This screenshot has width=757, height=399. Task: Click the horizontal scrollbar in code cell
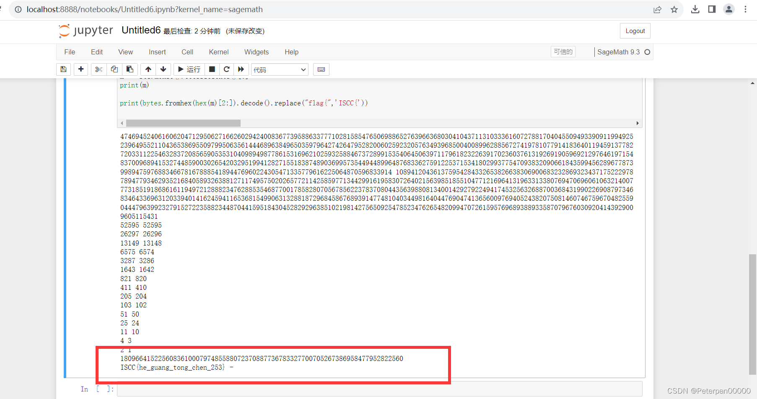pos(183,123)
